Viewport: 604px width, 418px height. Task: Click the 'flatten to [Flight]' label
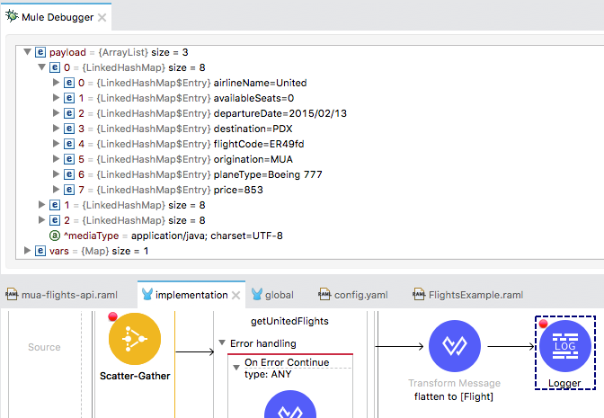pyautogui.click(x=454, y=396)
